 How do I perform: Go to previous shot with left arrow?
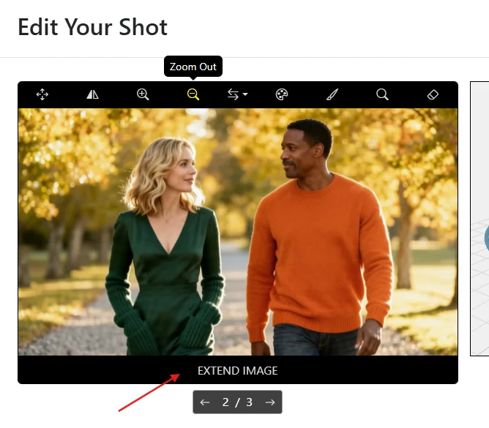[205, 402]
